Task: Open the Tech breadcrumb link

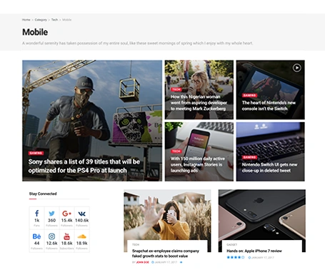Action: click(x=54, y=20)
